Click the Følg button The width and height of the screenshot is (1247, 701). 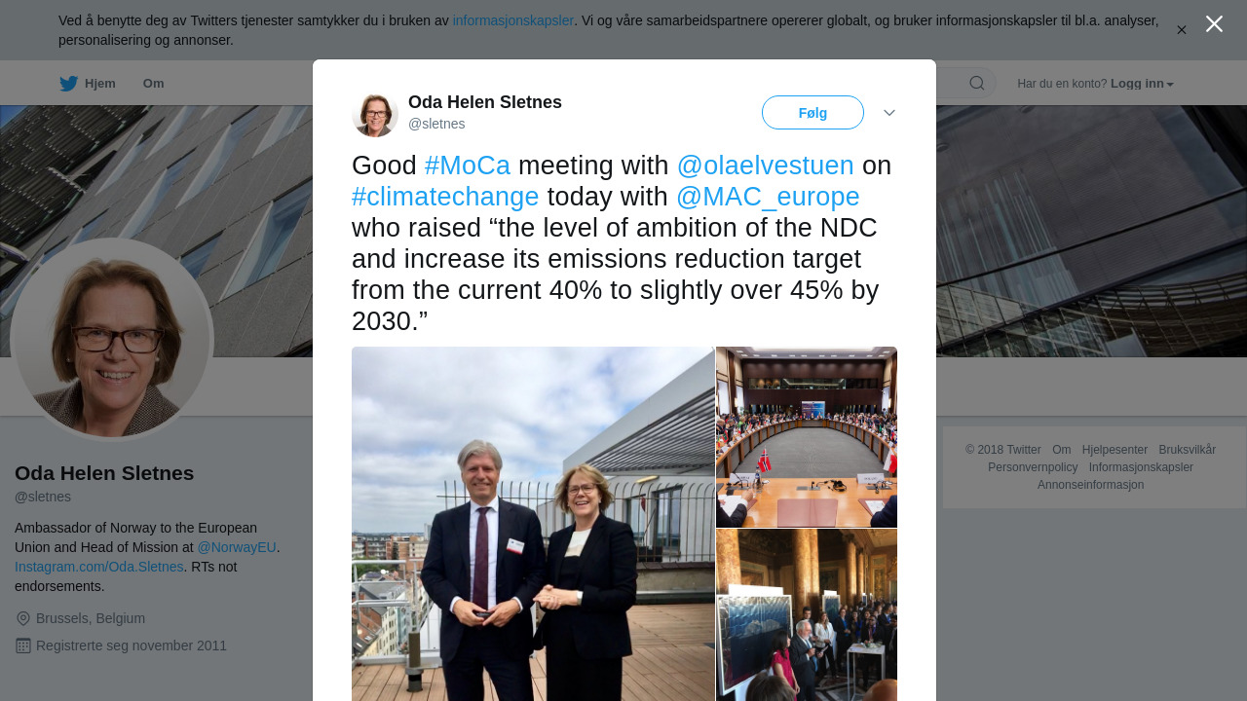coord(812,113)
